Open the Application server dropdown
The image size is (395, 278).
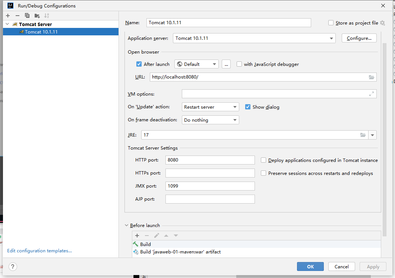(x=254, y=38)
